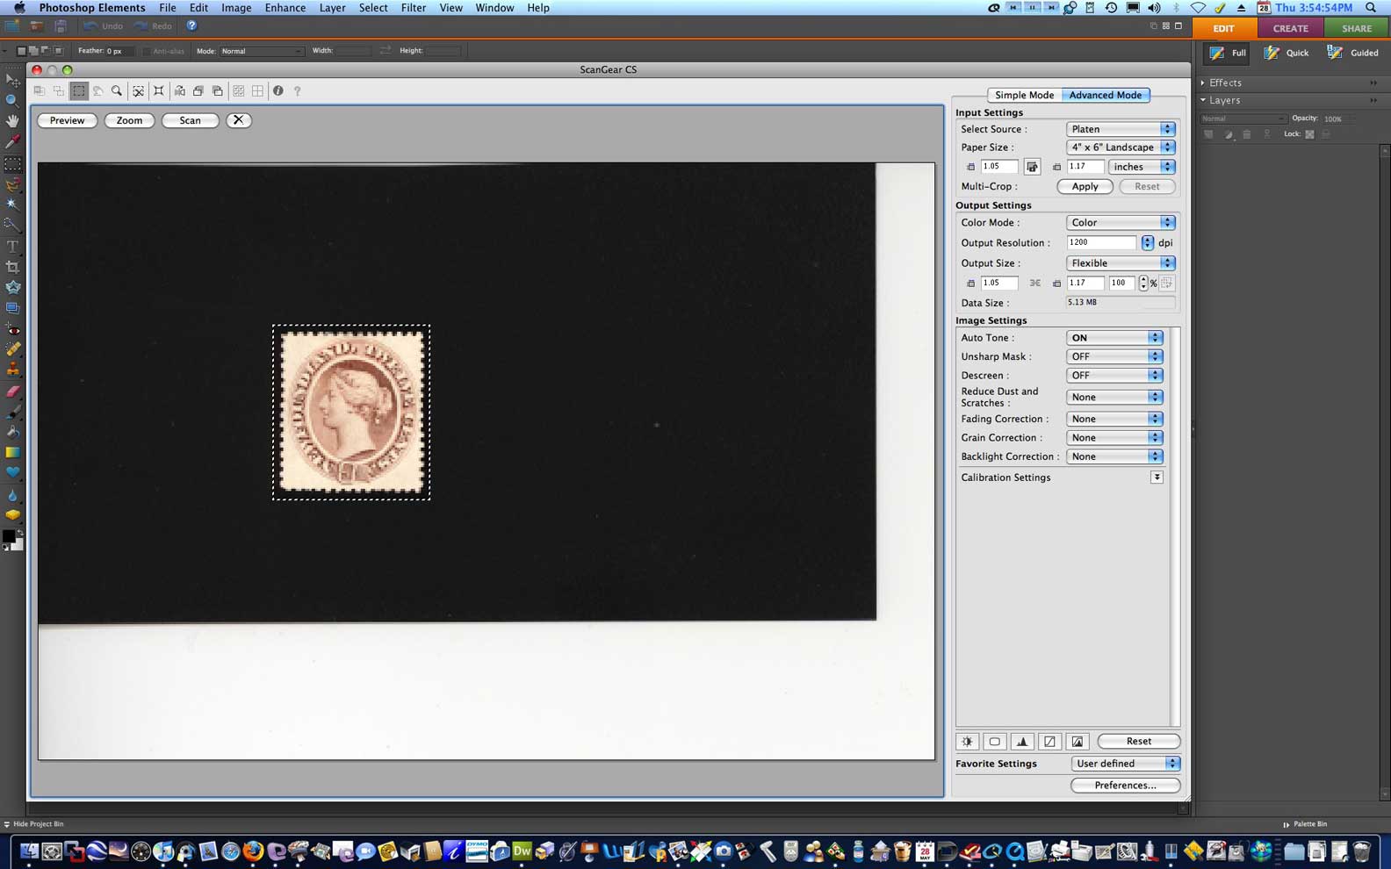Switch to the CREATE tab
The height and width of the screenshot is (869, 1391).
1290,28
